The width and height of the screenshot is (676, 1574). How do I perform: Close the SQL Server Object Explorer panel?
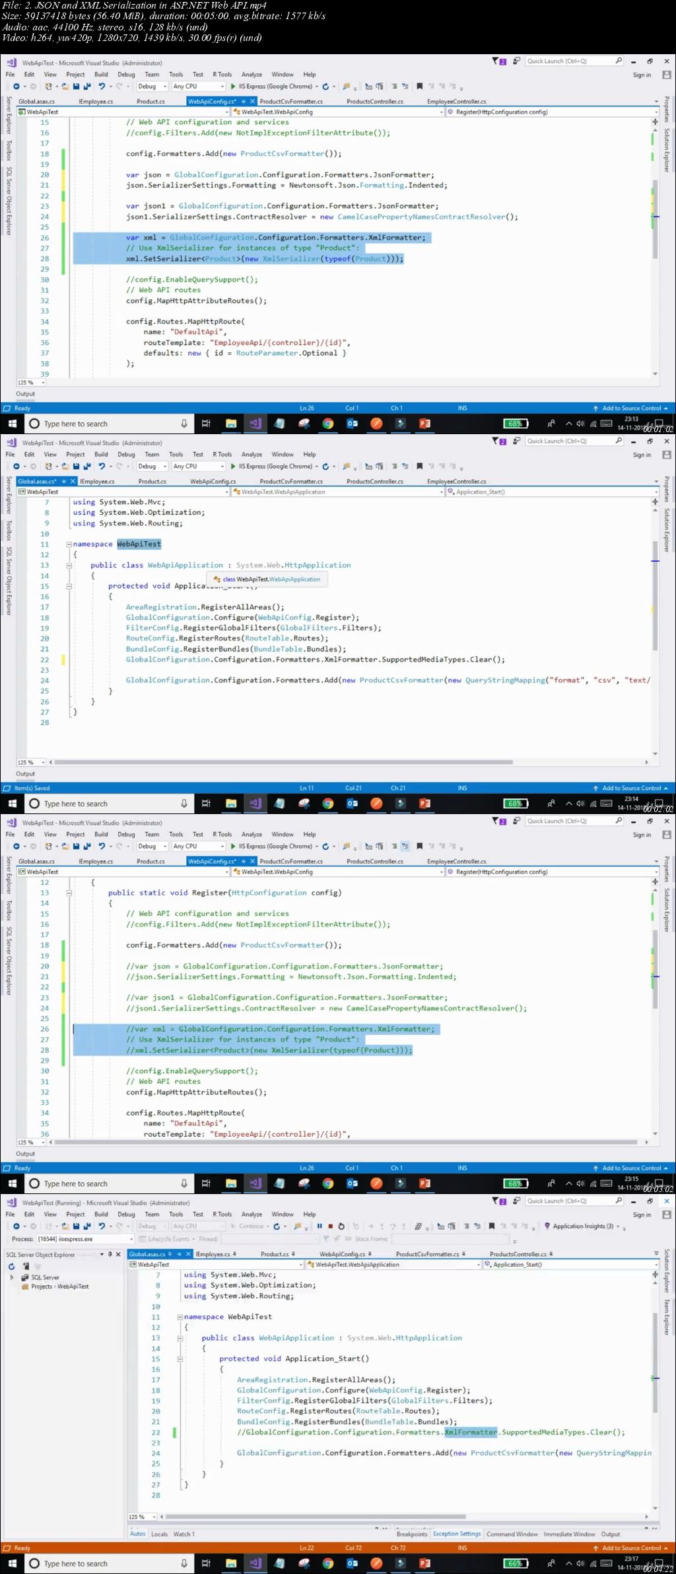[x=118, y=1254]
